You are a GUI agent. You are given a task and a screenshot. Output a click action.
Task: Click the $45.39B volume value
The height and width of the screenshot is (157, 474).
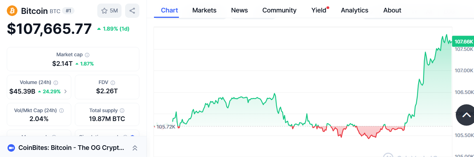click(x=22, y=91)
